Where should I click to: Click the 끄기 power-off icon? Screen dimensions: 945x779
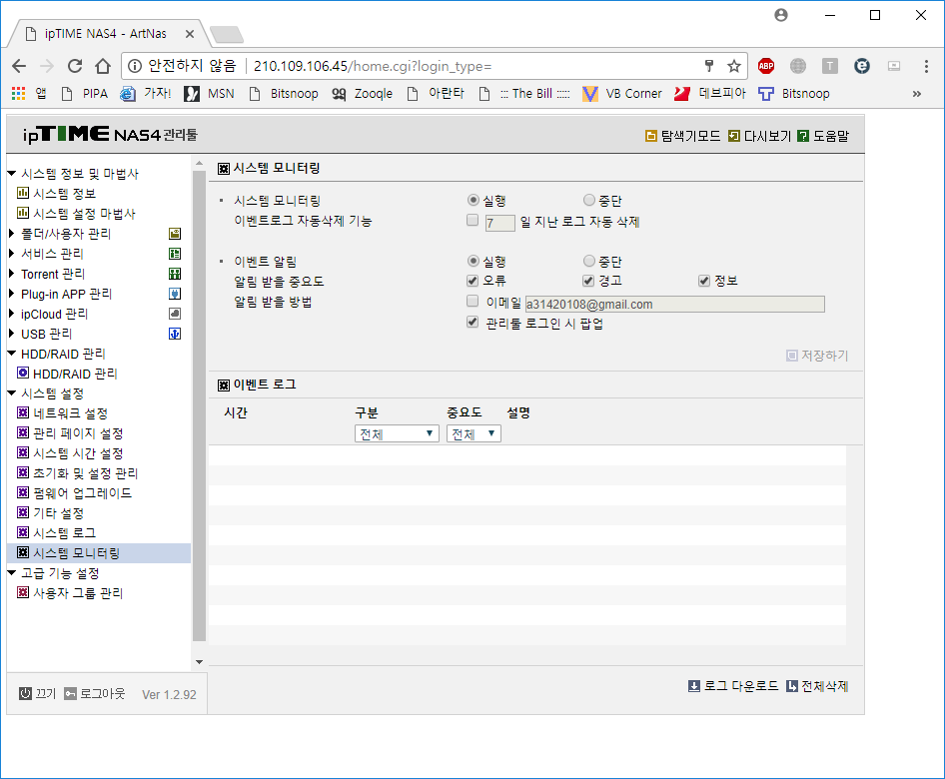[x=25, y=693]
